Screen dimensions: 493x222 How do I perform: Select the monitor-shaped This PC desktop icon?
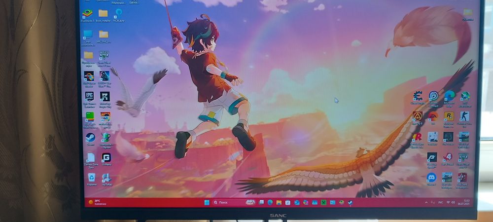coord(88,37)
